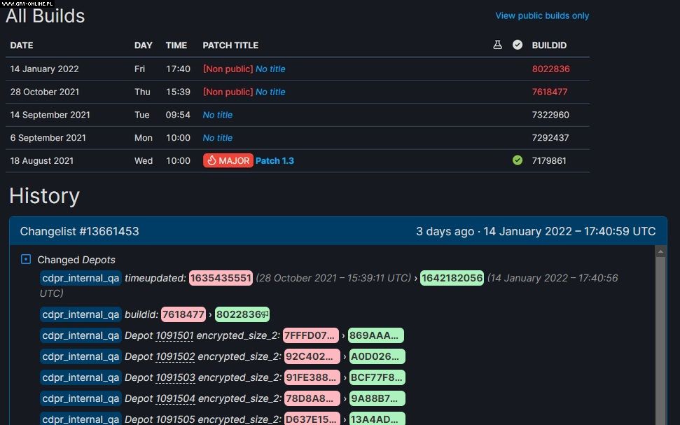Click the checkmark circle column header icon
Screen dimensions: 680x425
518,45
